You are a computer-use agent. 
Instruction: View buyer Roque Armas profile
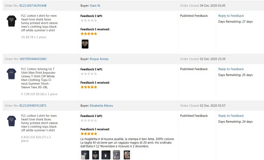tap(99, 59)
